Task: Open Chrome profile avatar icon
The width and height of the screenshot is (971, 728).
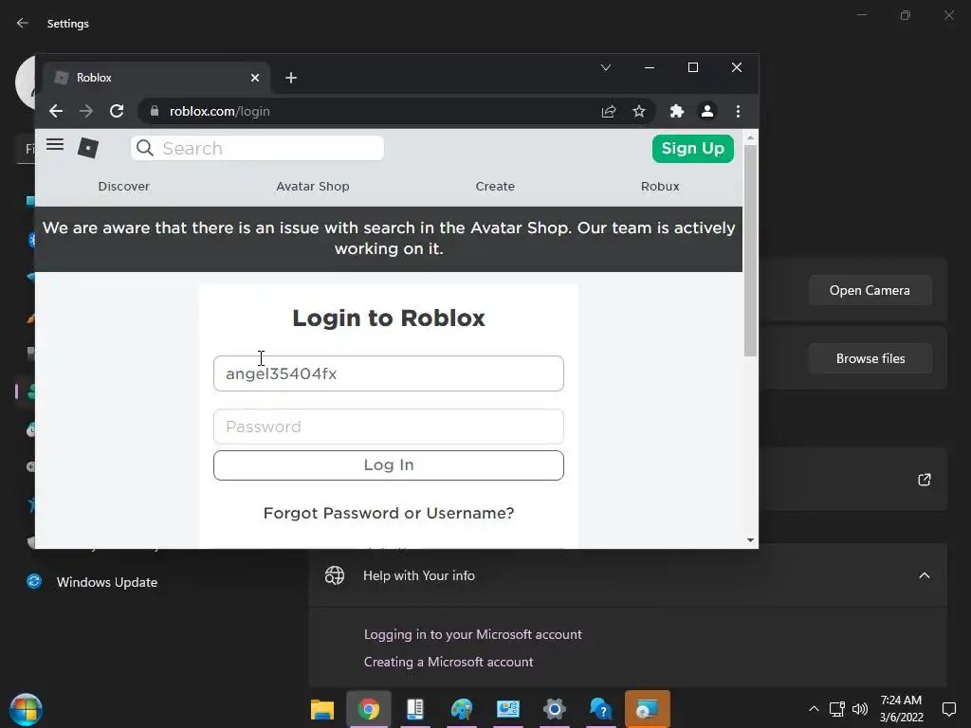Action: point(707,112)
